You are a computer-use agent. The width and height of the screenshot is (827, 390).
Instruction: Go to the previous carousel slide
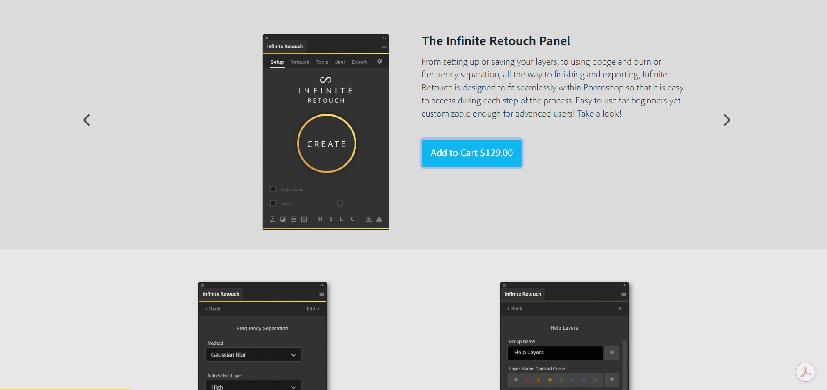click(87, 120)
